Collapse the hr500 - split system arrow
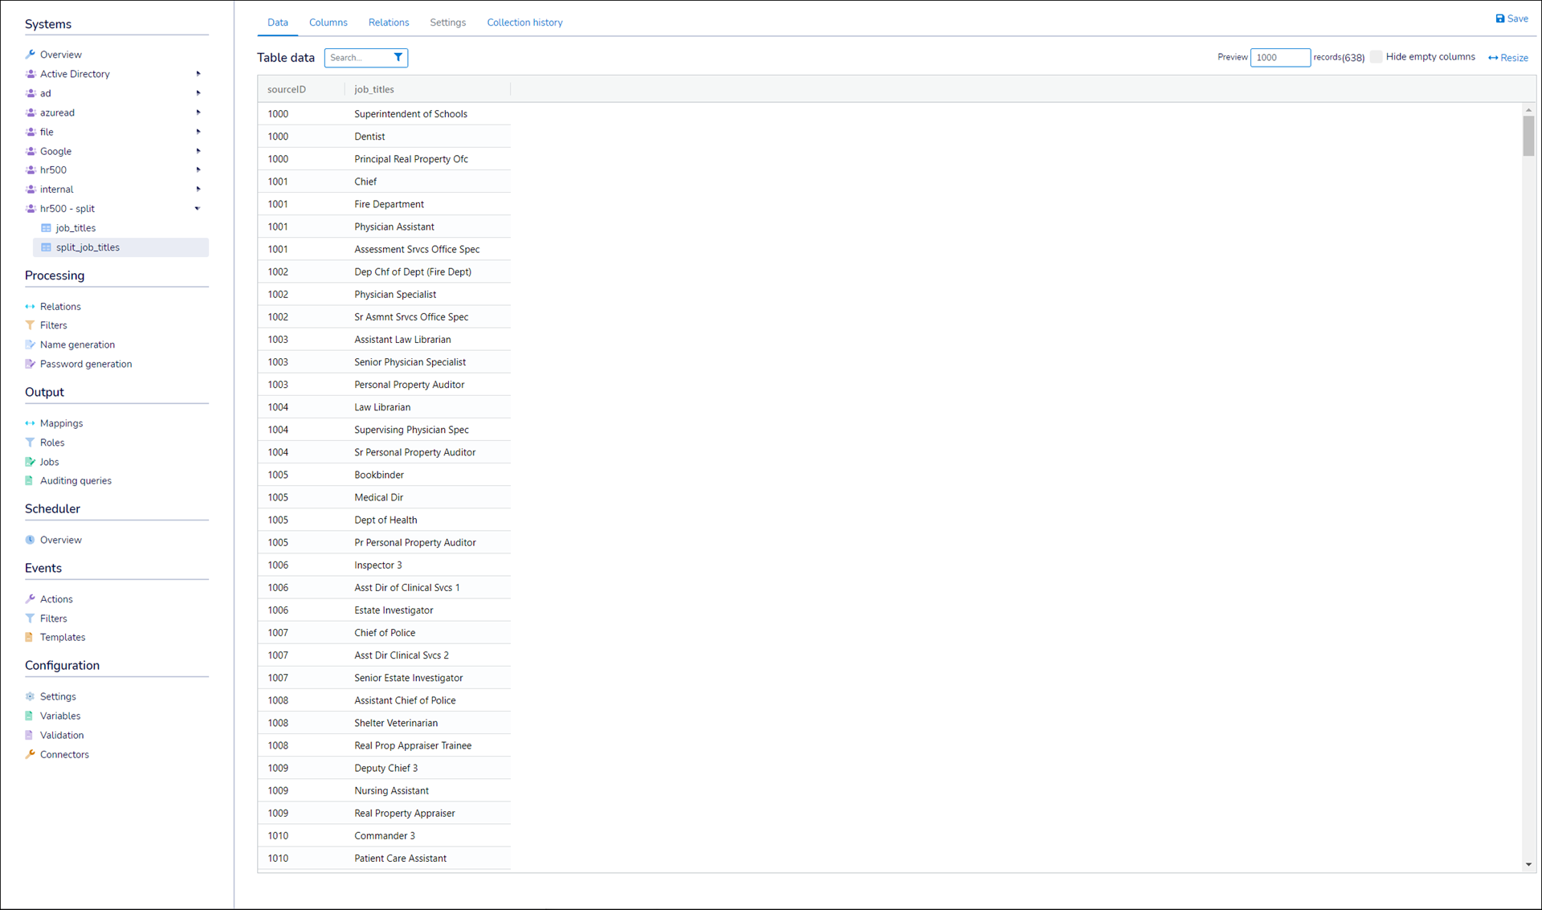Screen dimensions: 1542x910 (x=198, y=209)
